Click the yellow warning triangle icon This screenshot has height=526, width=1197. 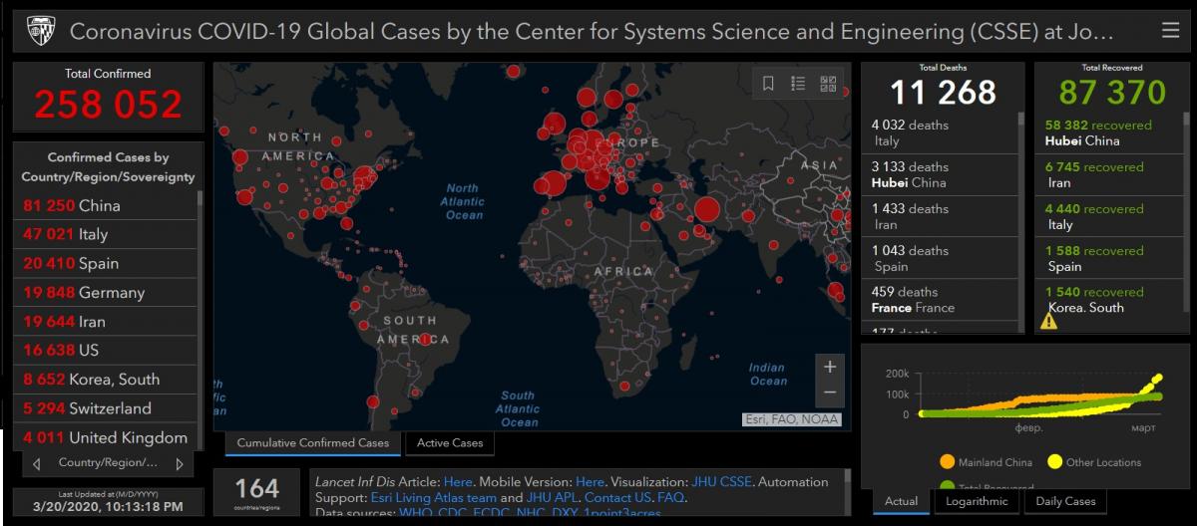1049,321
